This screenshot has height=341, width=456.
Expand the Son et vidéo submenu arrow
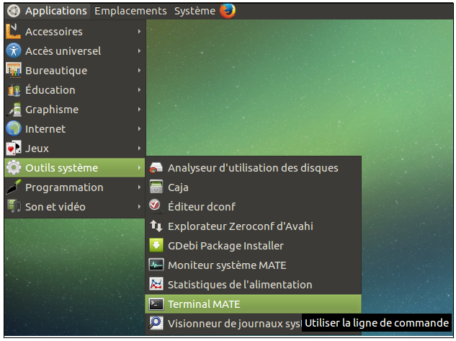point(140,207)
